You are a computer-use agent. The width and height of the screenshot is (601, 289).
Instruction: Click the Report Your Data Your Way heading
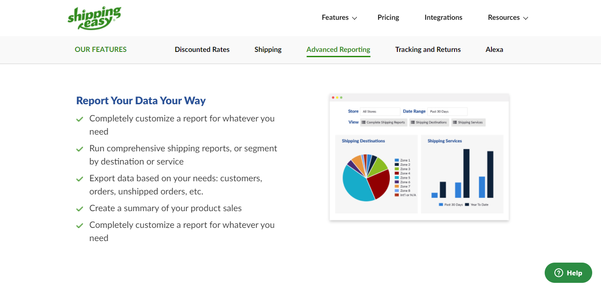pos(141,101)
